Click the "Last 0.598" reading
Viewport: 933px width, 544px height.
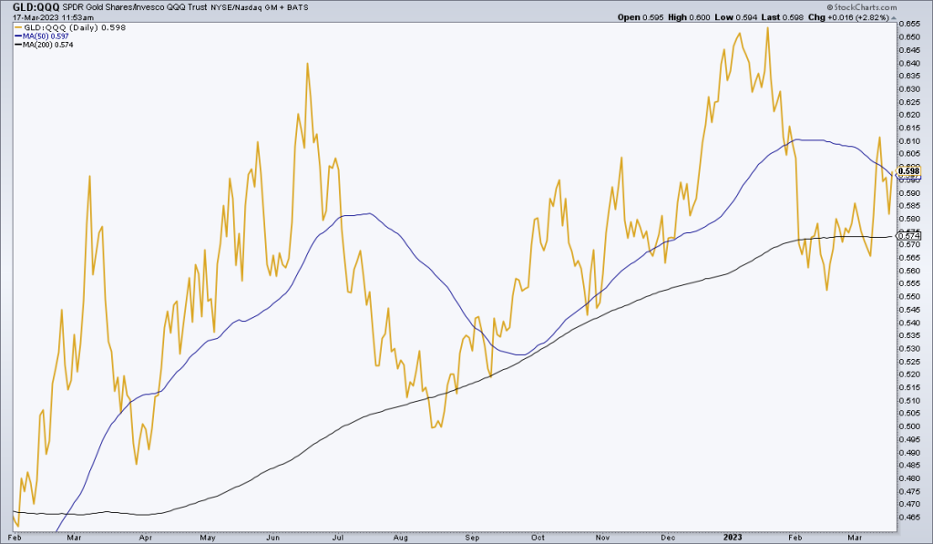[783, 17]
